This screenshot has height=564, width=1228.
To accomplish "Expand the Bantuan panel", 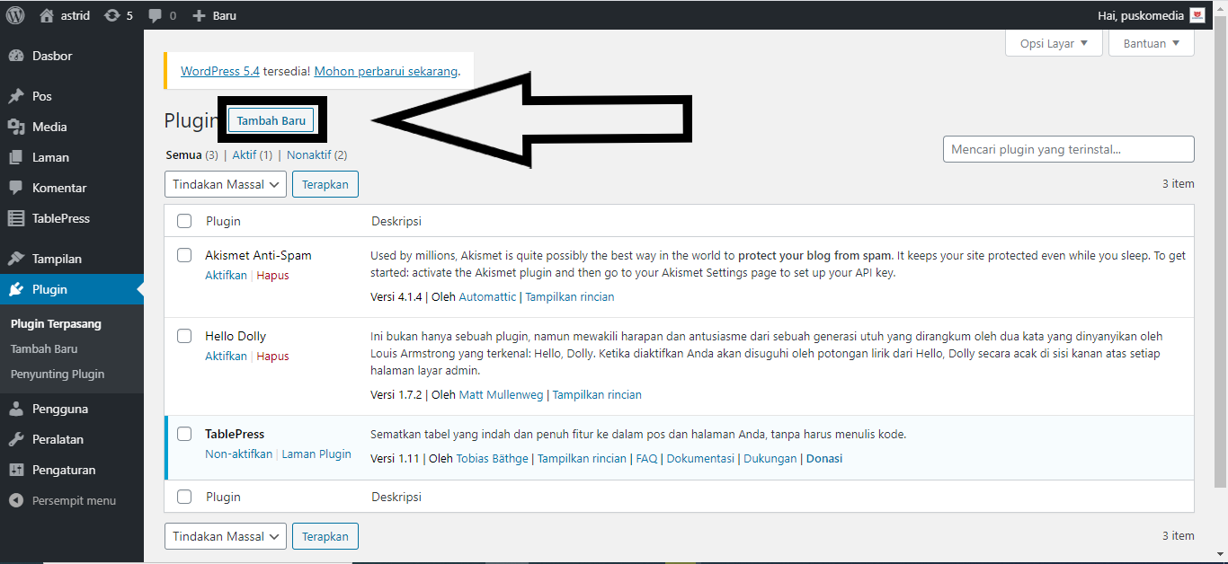I will [1150, 42].
